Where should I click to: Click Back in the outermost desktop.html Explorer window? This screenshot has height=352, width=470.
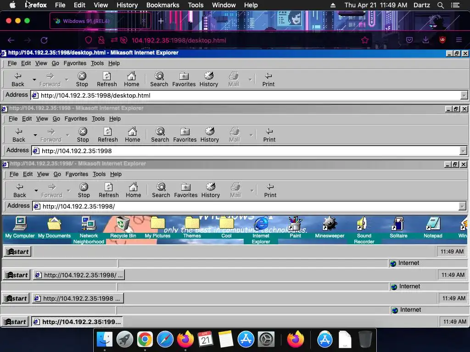click(x=18, y=80)
